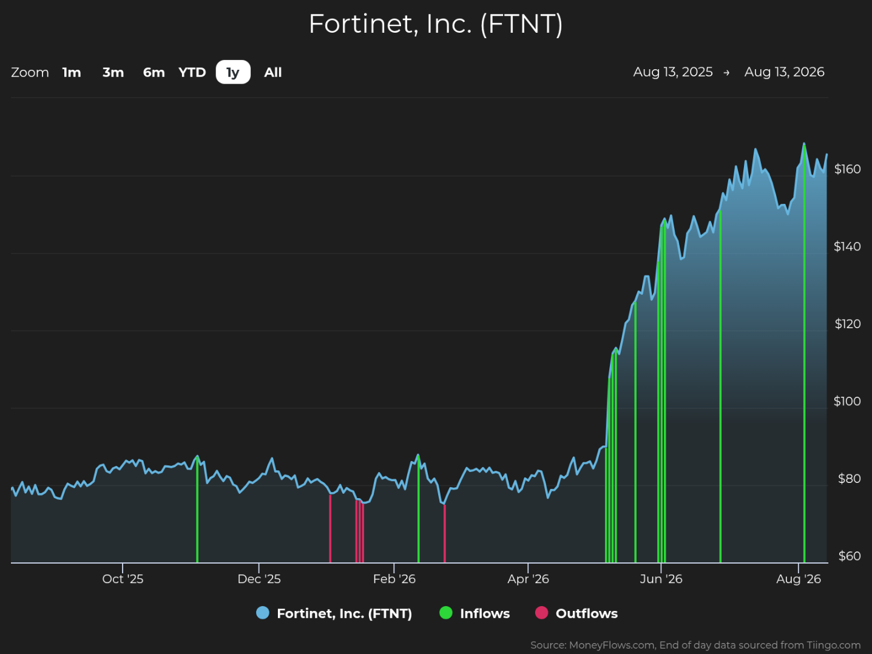The image size is (872, 654).
Task: Click the red Outflows legend marker
Action: (542, 613)
